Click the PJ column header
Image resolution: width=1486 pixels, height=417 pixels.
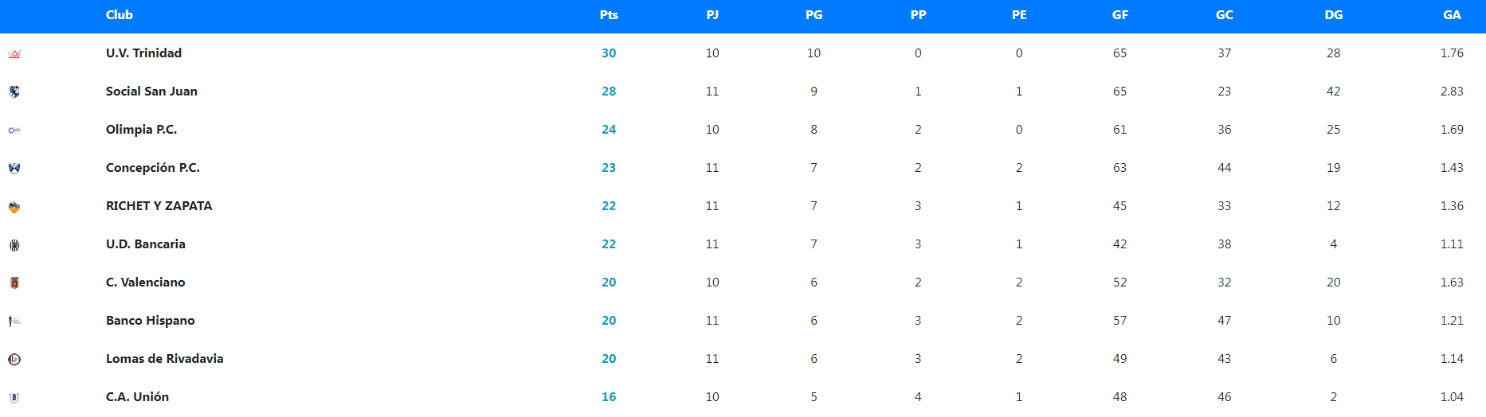click(712, 15)
